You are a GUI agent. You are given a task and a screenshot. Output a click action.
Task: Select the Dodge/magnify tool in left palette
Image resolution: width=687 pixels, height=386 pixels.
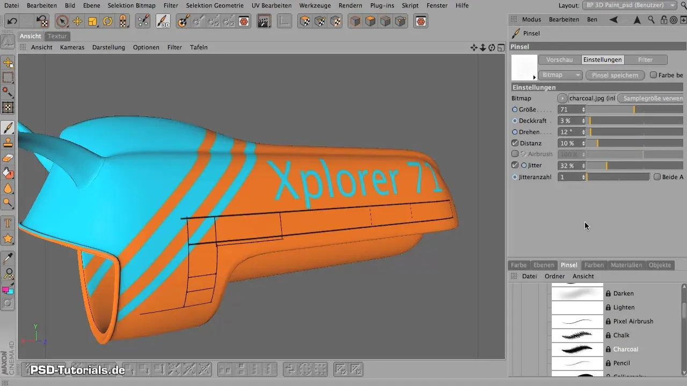point(8,203)
